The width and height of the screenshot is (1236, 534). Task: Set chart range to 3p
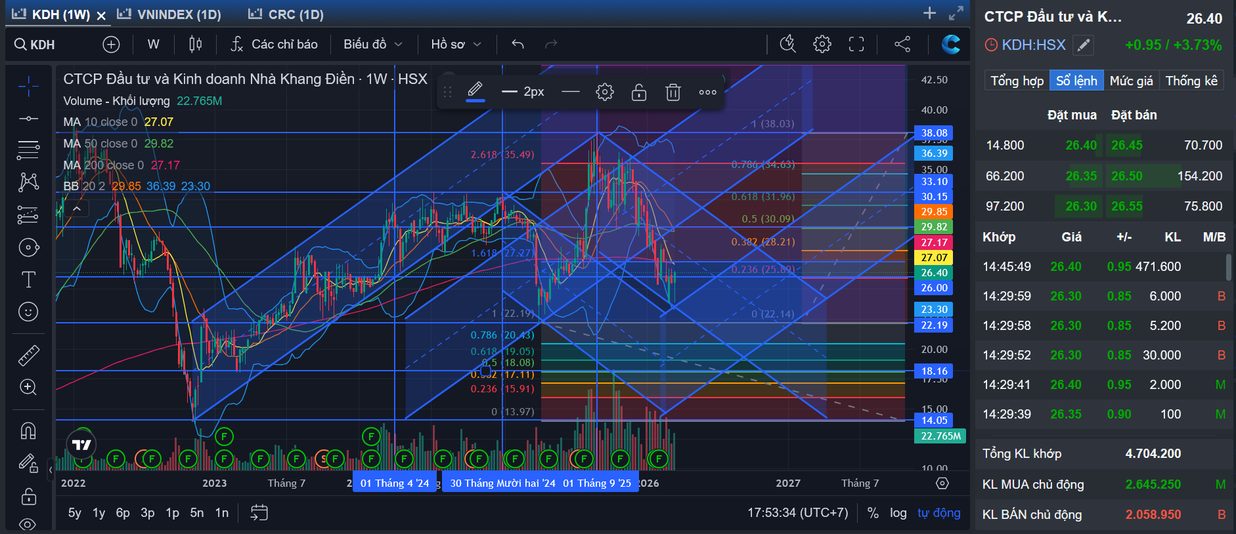(x=148, y=513)
